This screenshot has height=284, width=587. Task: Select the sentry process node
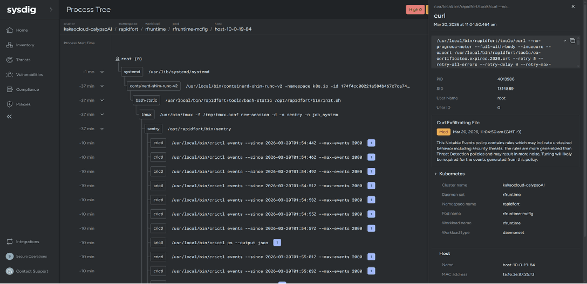[x=153, y=129]
